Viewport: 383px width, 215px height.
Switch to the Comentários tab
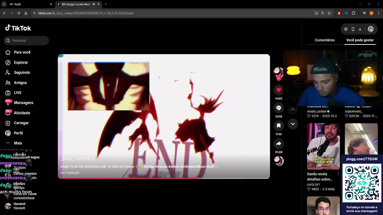point(325,40)
